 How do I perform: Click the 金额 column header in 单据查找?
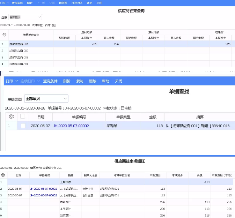point(153,117)
